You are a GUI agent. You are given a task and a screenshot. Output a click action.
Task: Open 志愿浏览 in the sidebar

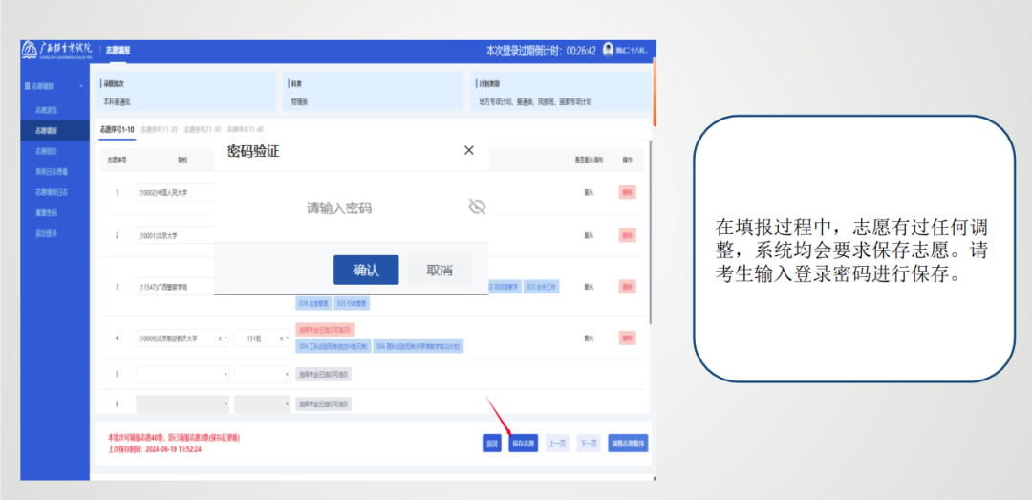click(x=47, y=110)
